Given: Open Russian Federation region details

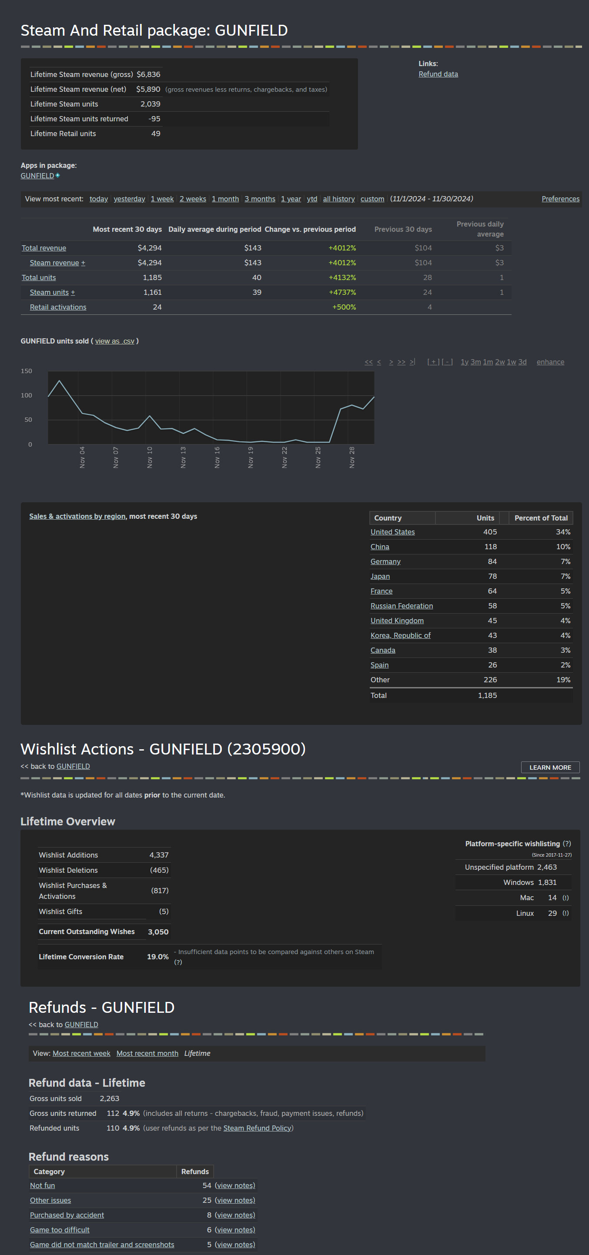Looking at the screenshot, I should click(402, 606).
